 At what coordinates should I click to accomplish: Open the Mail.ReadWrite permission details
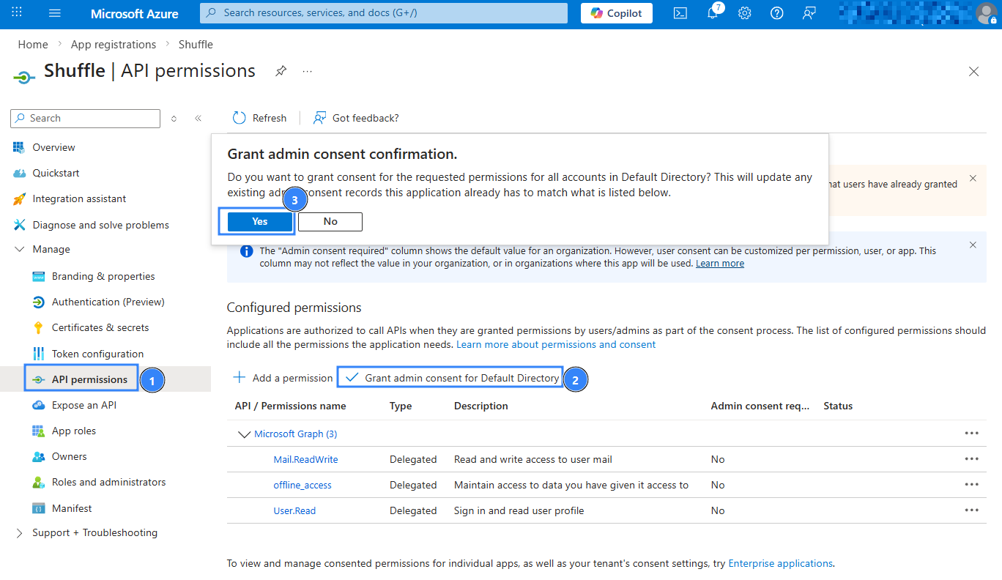tap(305, 458)
